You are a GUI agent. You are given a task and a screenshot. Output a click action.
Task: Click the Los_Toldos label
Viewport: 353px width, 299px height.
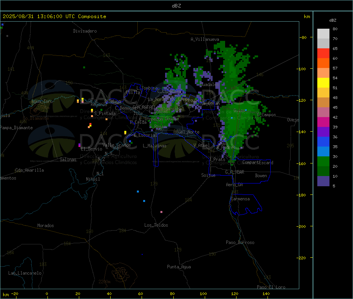pos(156,225)
